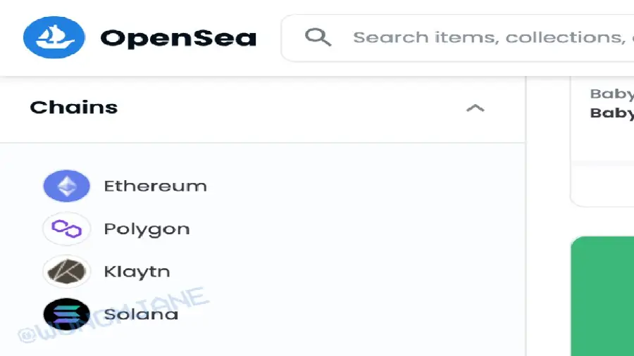Open the green item card thumbnail
The height and width of the screenshot is (356, 634).
tap(603, 295)
